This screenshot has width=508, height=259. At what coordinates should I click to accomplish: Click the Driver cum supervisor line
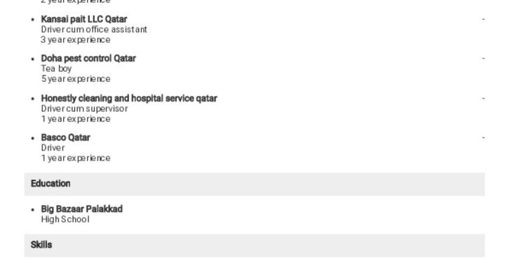[x=84, y=108]
